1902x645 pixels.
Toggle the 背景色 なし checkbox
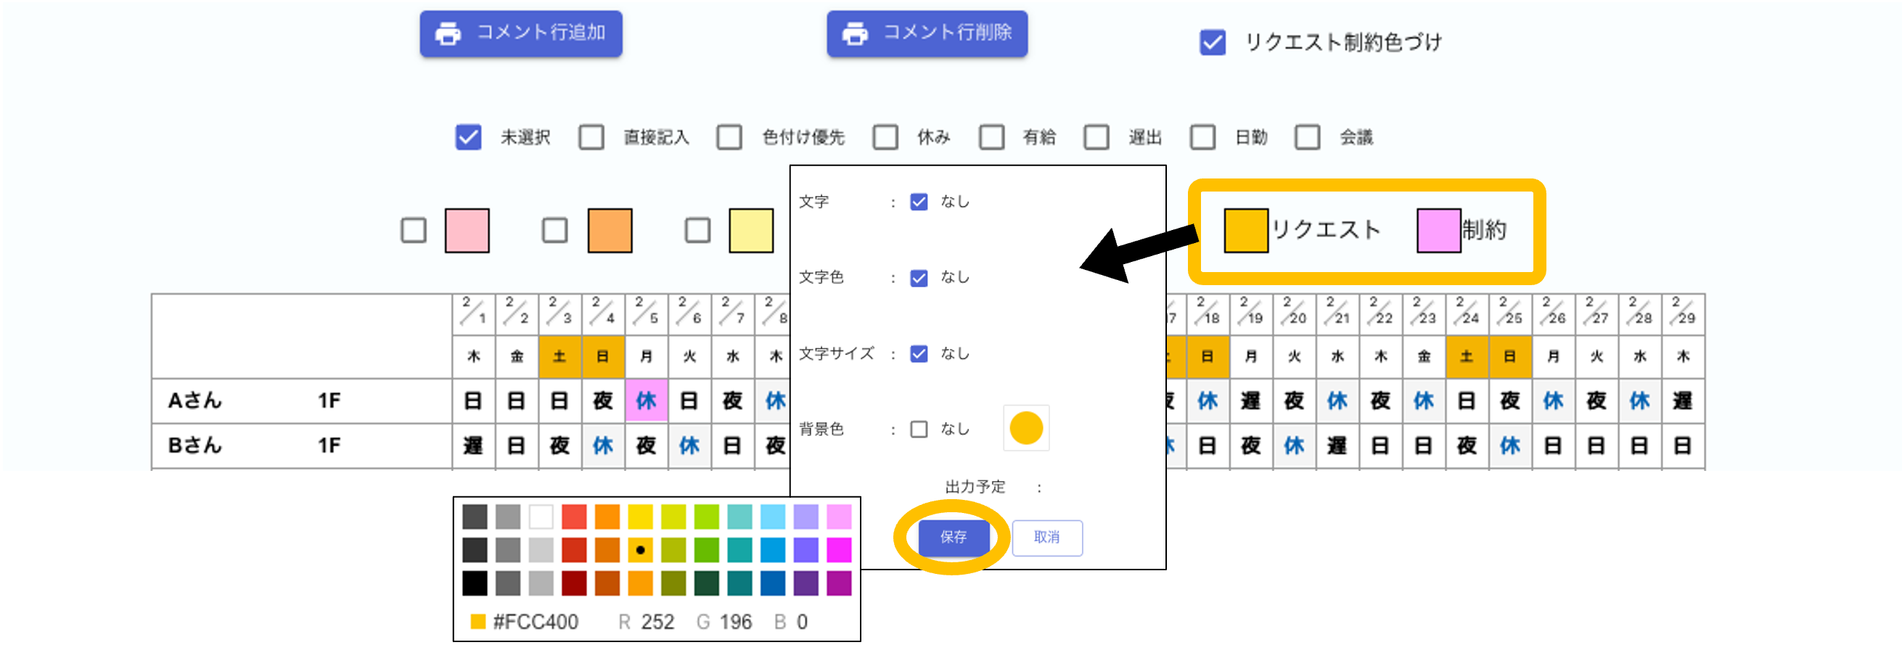pyautogui.click(x=919, y=429)
